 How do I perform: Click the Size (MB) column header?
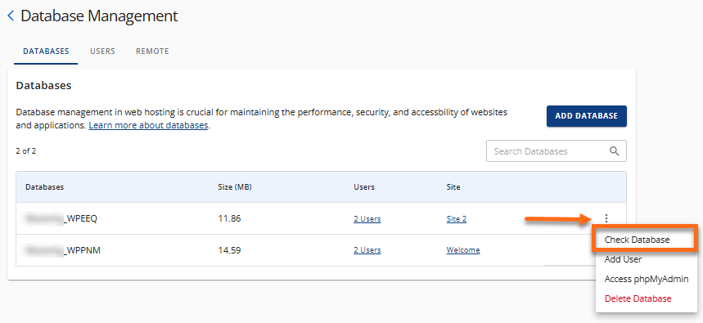[x=235, y=186]
